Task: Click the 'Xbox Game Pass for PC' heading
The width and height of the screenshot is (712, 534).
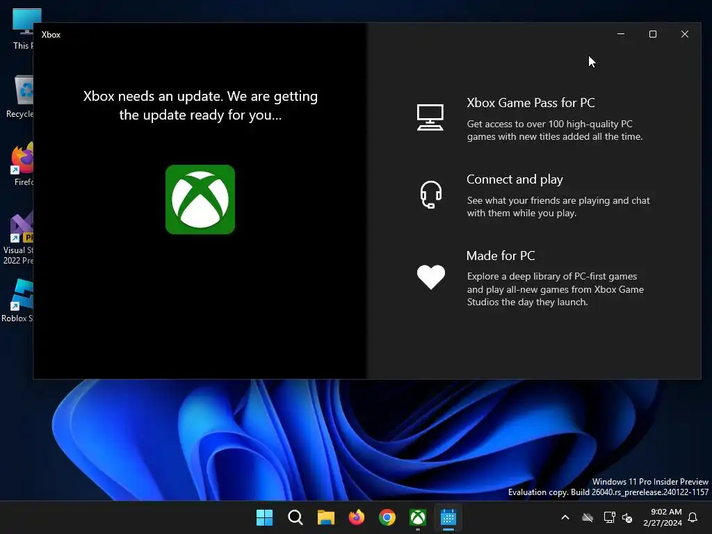Action: click(x=531, y=103)
